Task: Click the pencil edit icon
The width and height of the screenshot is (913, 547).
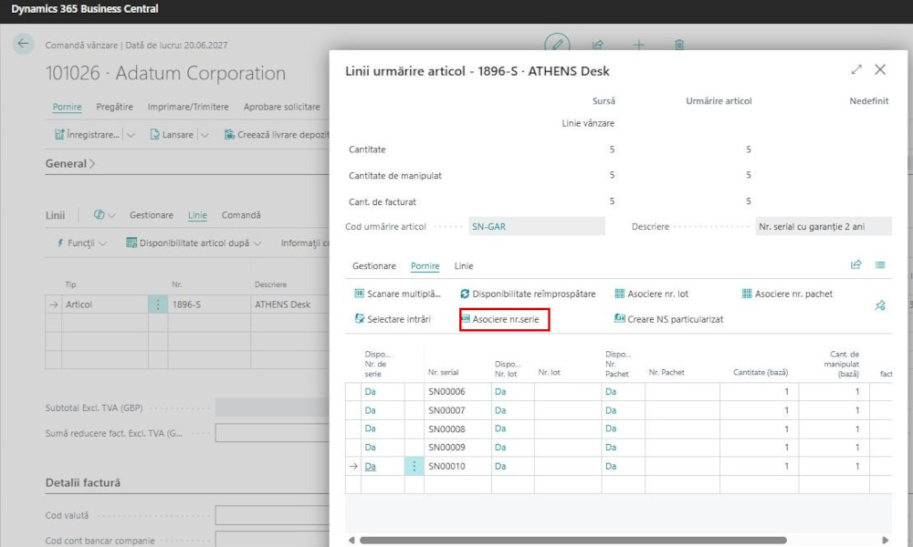Action: coord(557,44)
